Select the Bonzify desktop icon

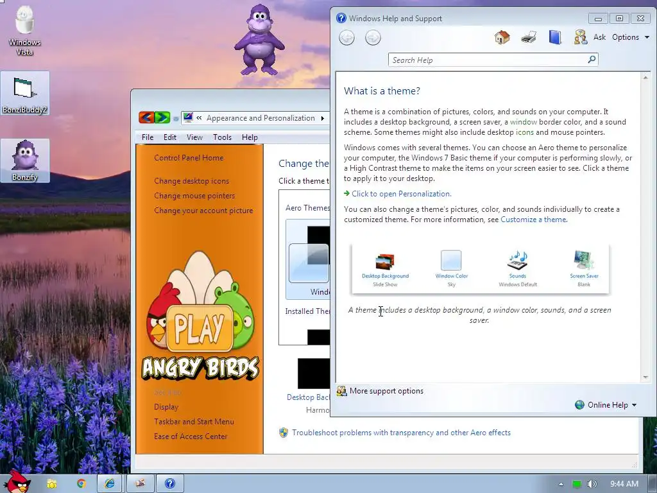click(25, 160)
